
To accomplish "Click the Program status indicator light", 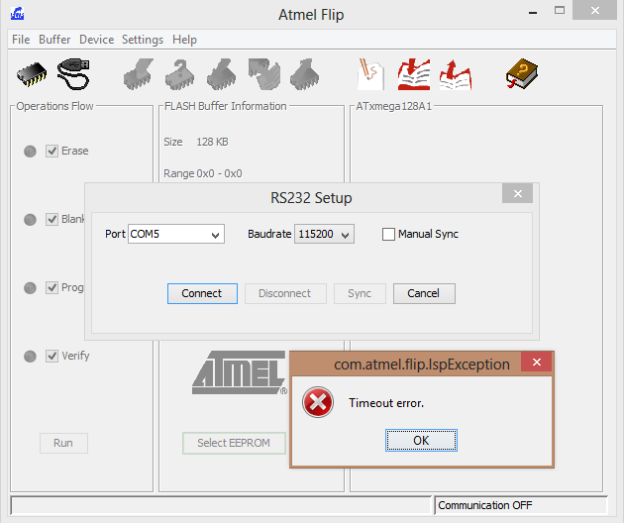I will coord(30,288).
